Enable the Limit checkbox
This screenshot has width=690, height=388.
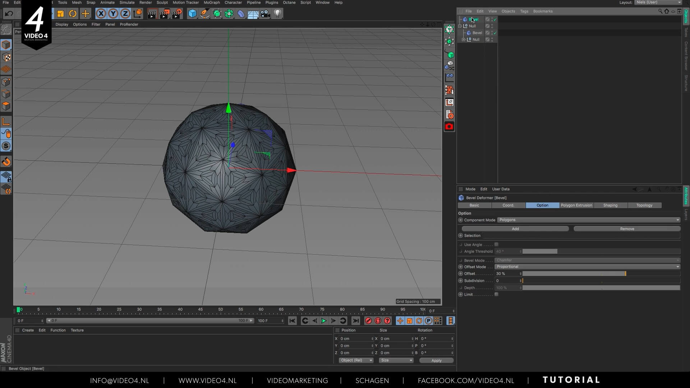496,294
